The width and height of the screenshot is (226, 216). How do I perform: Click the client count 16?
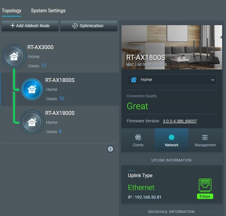click(x=62, y=99)
